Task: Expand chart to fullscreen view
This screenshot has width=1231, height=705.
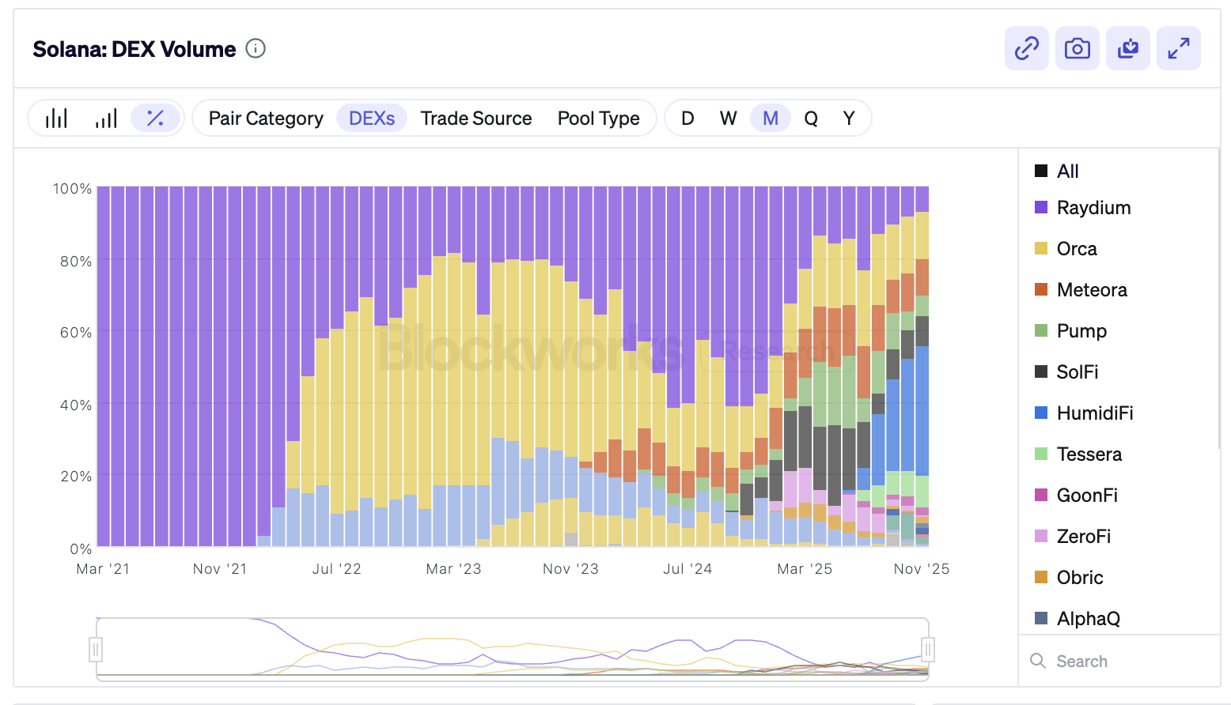Action: pos(1178,48)
